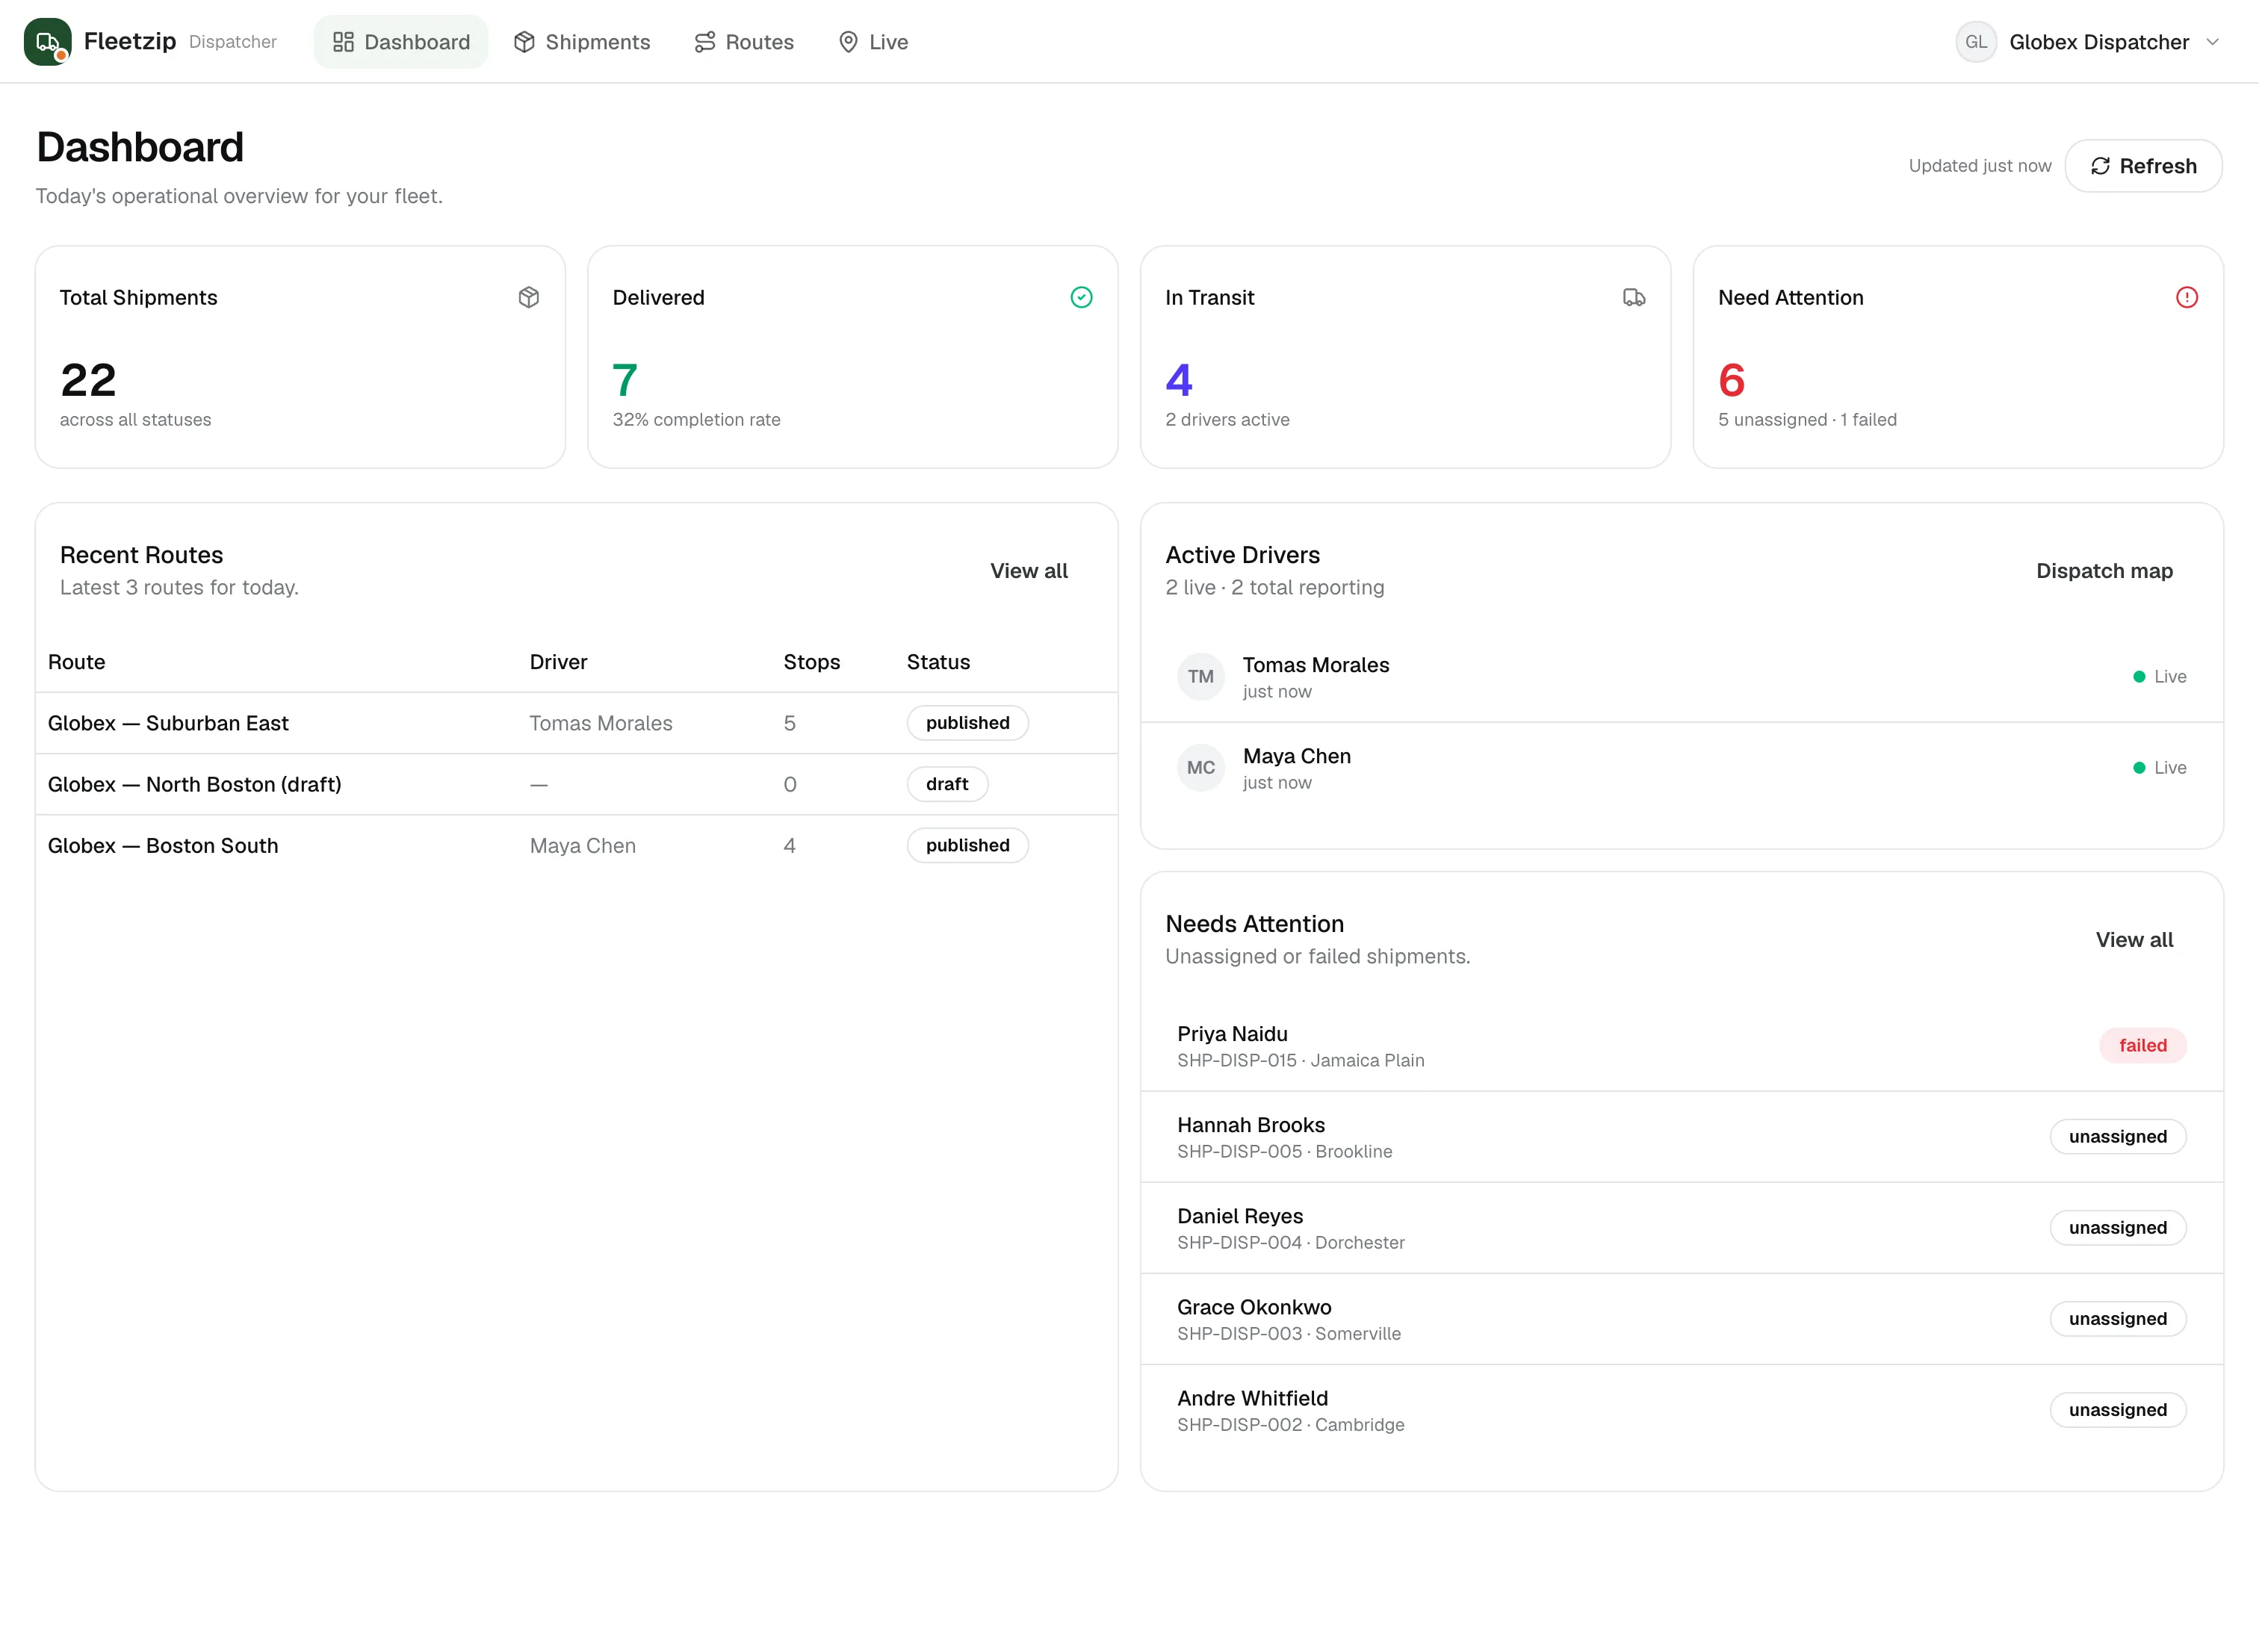Open Andre Whitfield shipment row
The width and height of the screenshot is (2259, 1643).
(x=1682, y=1410)
